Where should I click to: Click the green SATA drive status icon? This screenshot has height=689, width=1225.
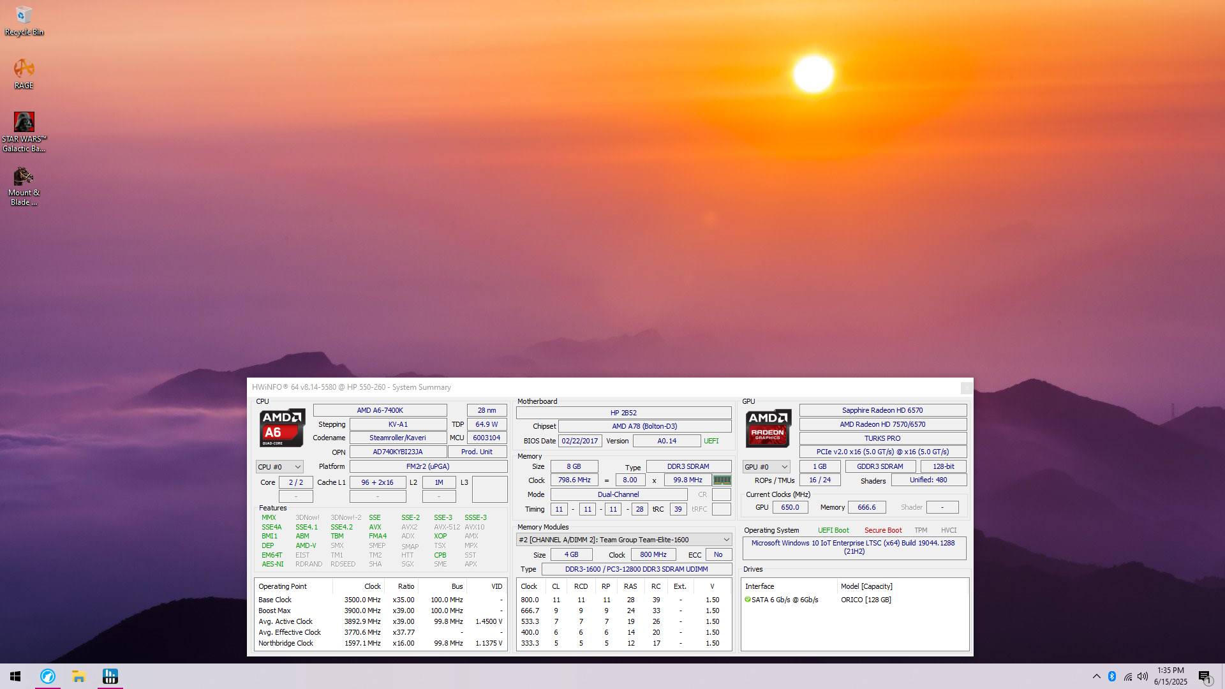pyautogui.click(x=748, y=600)
